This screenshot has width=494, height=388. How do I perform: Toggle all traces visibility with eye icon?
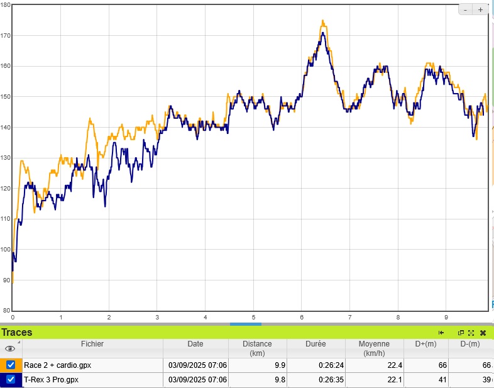(x=10, y=348)
